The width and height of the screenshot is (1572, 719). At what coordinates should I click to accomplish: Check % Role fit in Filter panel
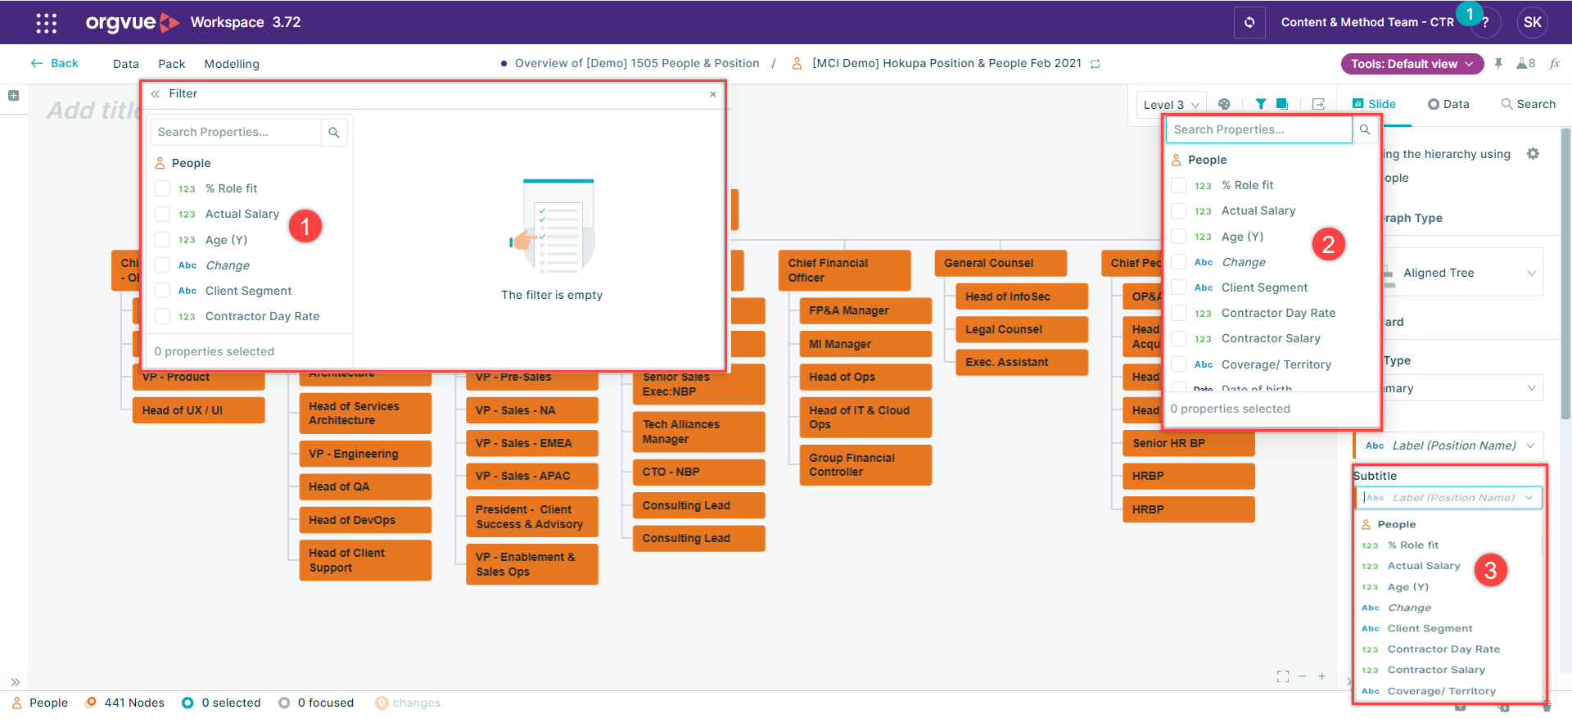[162, 188]
